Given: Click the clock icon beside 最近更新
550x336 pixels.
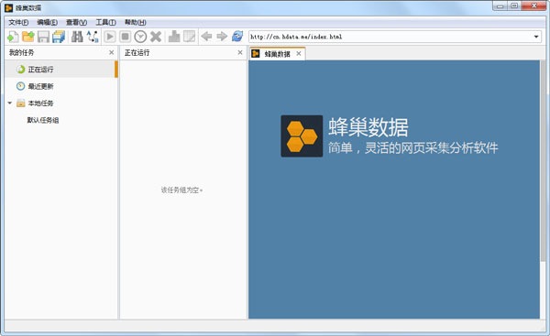Looking at the screenshot, I should pyautogui.click(x=21, y=86).
